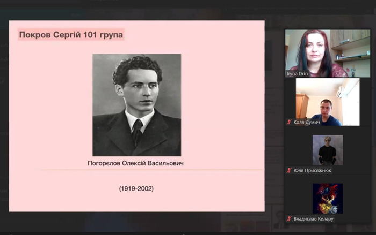Click the years text (1919-2002)
Screen dimensions: 376x235
[136, 188]
